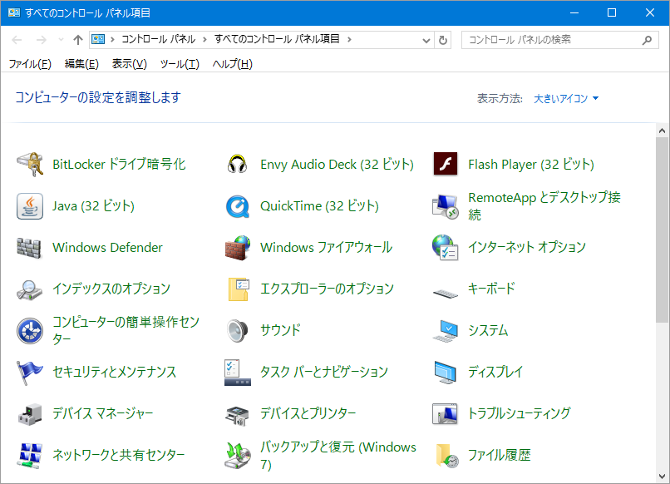Open BitLocker ドライブ暗号化 icon

coord(30,165)
